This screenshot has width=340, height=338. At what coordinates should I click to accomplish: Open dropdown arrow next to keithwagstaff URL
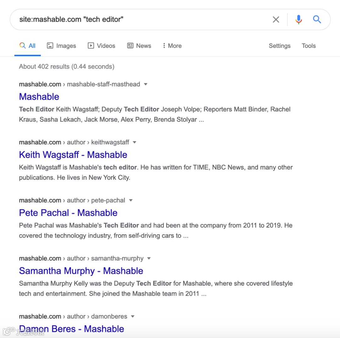[x=134, y=142]
